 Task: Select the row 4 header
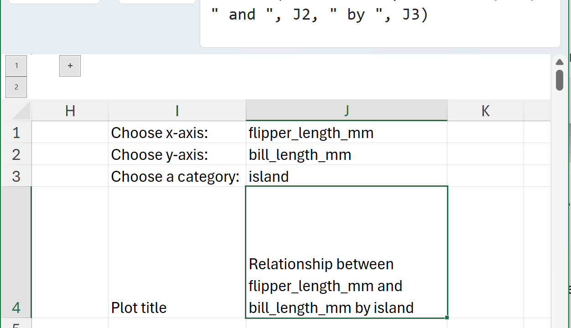tap(16, 252)
